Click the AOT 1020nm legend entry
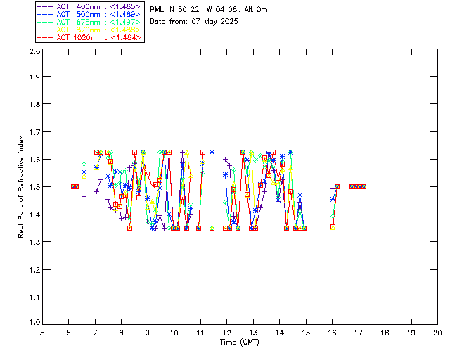This screenshot has width=450, height=360. click(89, 37)
